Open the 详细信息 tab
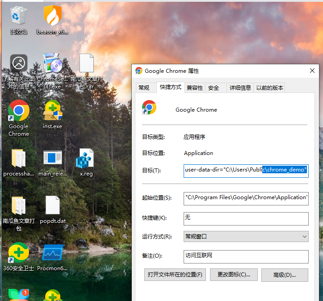 point(240,88)
